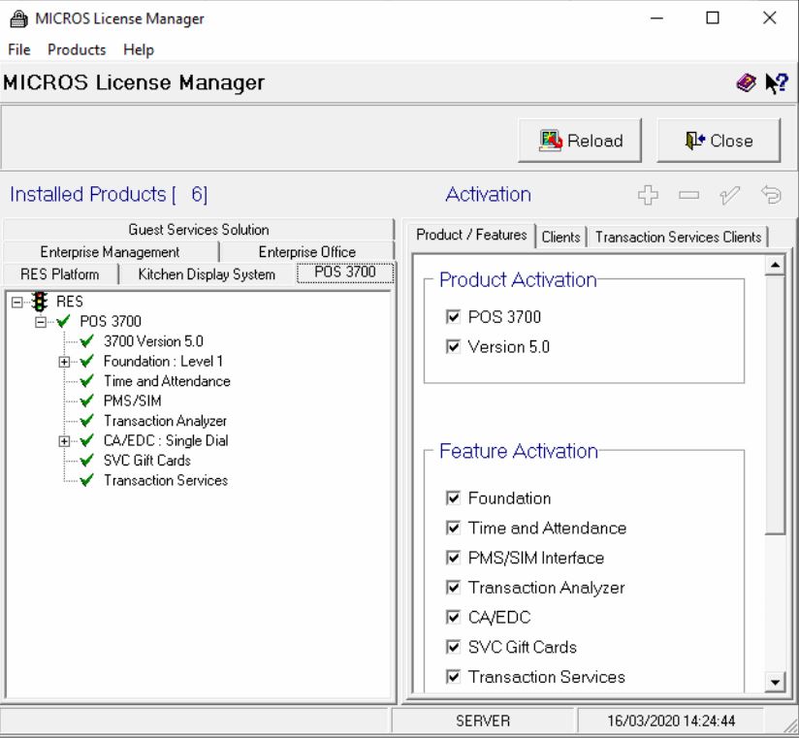799x738 pixels.
Task: Select the Transaction Services tree item
Action: tap(166, 480)
